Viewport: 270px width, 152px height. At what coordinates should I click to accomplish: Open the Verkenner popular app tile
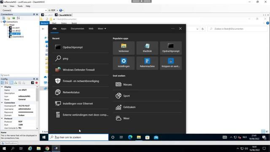coord(124,48)
